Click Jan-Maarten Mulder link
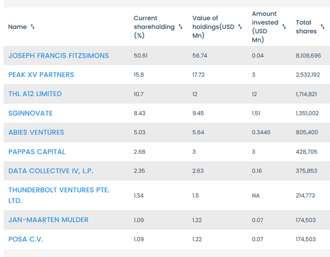Image resolution: width=330 pixels, height=257 pixels. (x=48, y=220)
